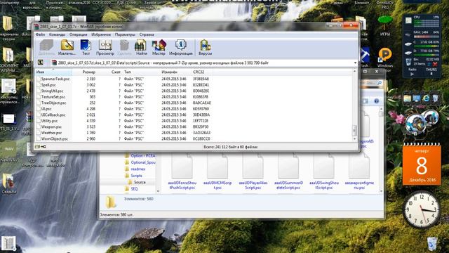The width and height of the screenshot is (449, 253).
Task: Click the Explorer search magnifier icon
Action: [380, 83]
